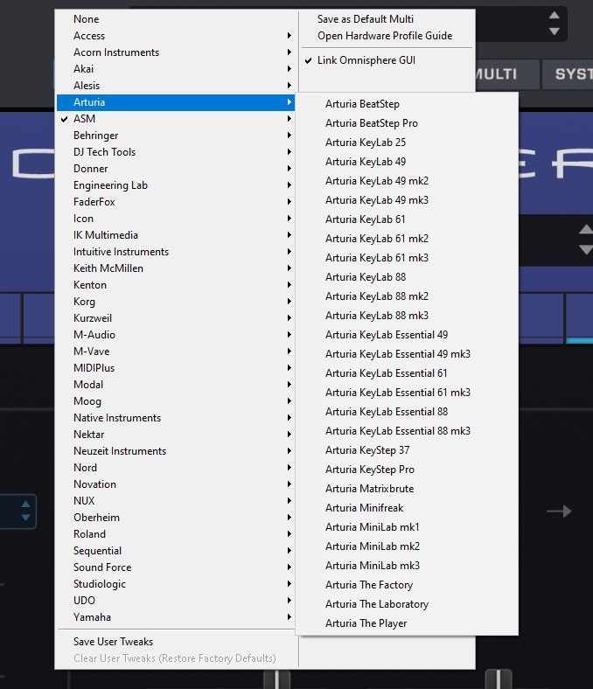Image resolution: width=593 pixels, height=689 pixels.
Task: Select Arturia BeatStep Pro profile
Action: click(407, 123)
